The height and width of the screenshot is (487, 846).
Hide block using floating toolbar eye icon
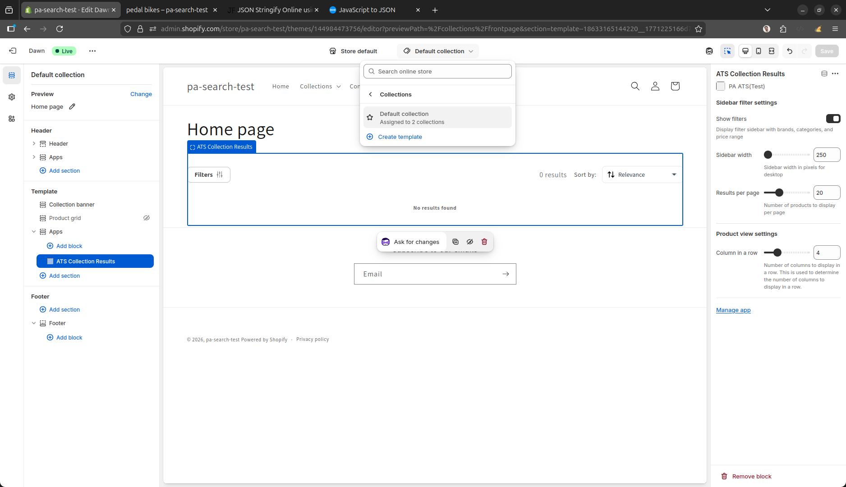click(470, 242)
